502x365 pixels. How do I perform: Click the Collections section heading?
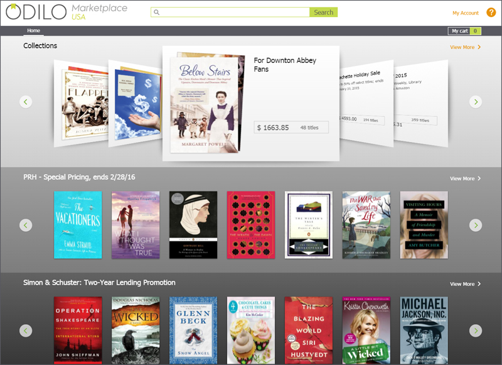pos(40,46)
